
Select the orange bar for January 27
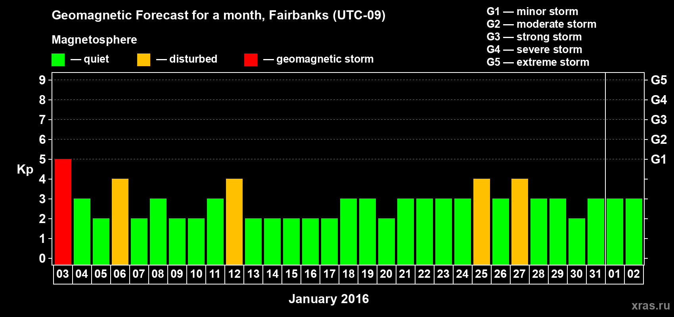(520, 222)
